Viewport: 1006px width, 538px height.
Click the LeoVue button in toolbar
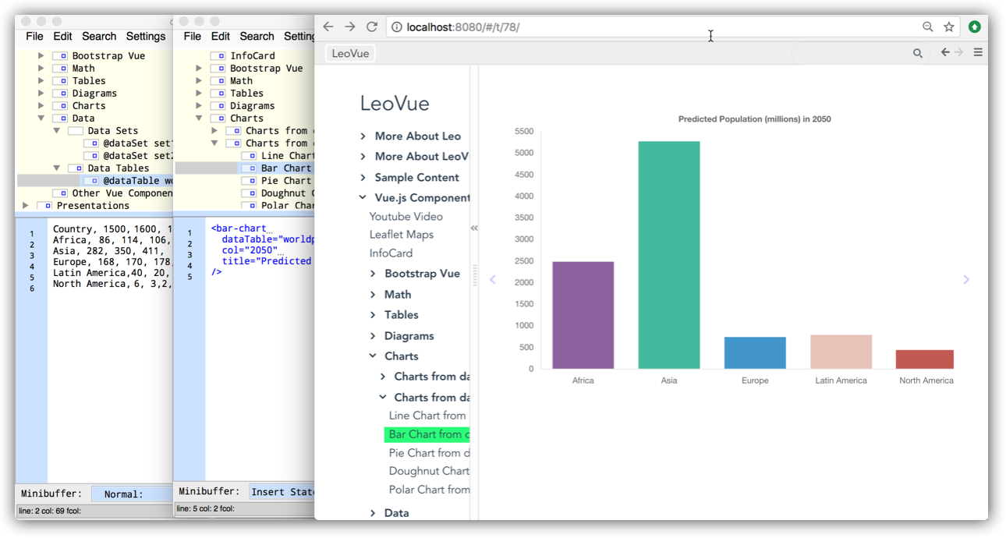click(350, 53)
